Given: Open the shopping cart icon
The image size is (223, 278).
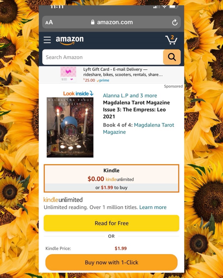Looking at the screenshot, I should pyautogui.click(x=172, y=40).
